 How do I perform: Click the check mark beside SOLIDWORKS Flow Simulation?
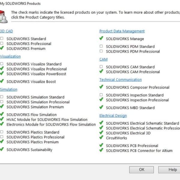point(2,114)
